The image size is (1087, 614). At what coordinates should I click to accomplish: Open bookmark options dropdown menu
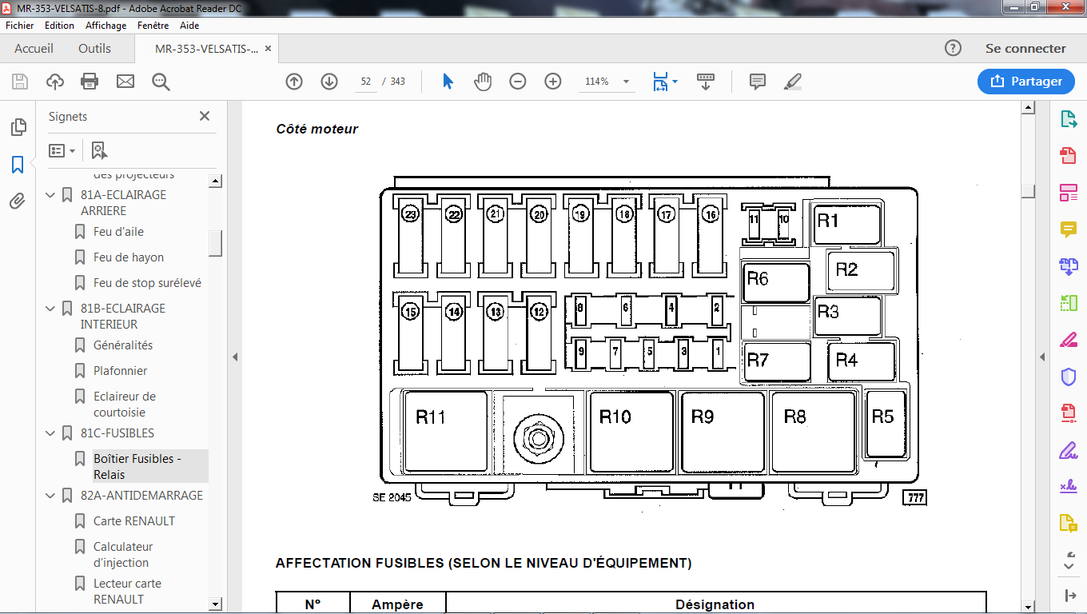click(62, 150)
